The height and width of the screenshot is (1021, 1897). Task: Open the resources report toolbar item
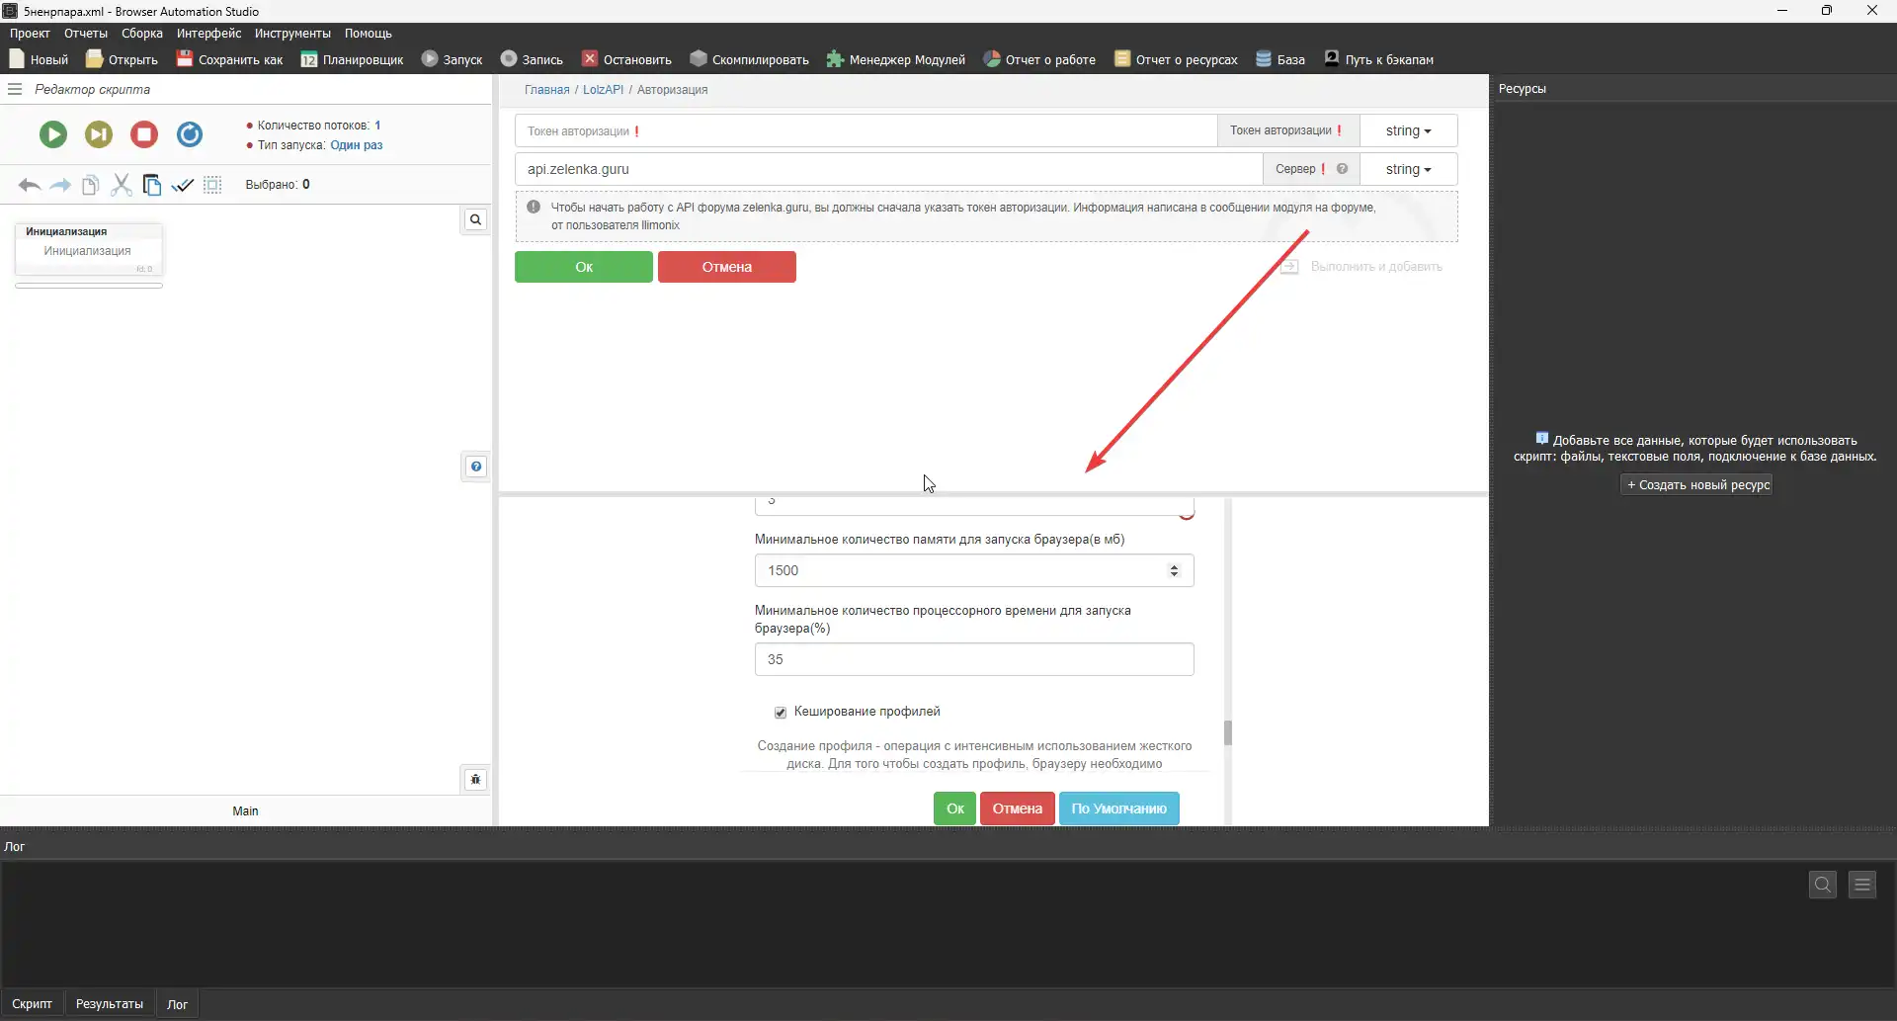click(x=1176, y=59)
